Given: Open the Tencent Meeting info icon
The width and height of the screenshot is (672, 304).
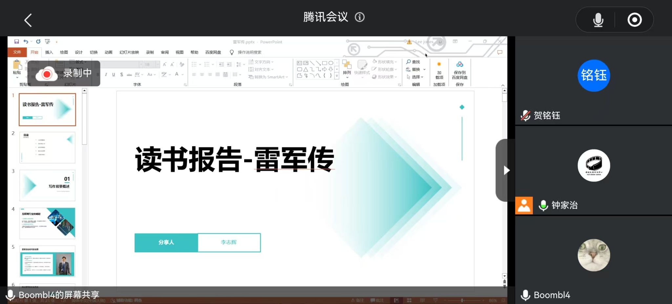Looking at the screenshot, I should tap(360, 17).
